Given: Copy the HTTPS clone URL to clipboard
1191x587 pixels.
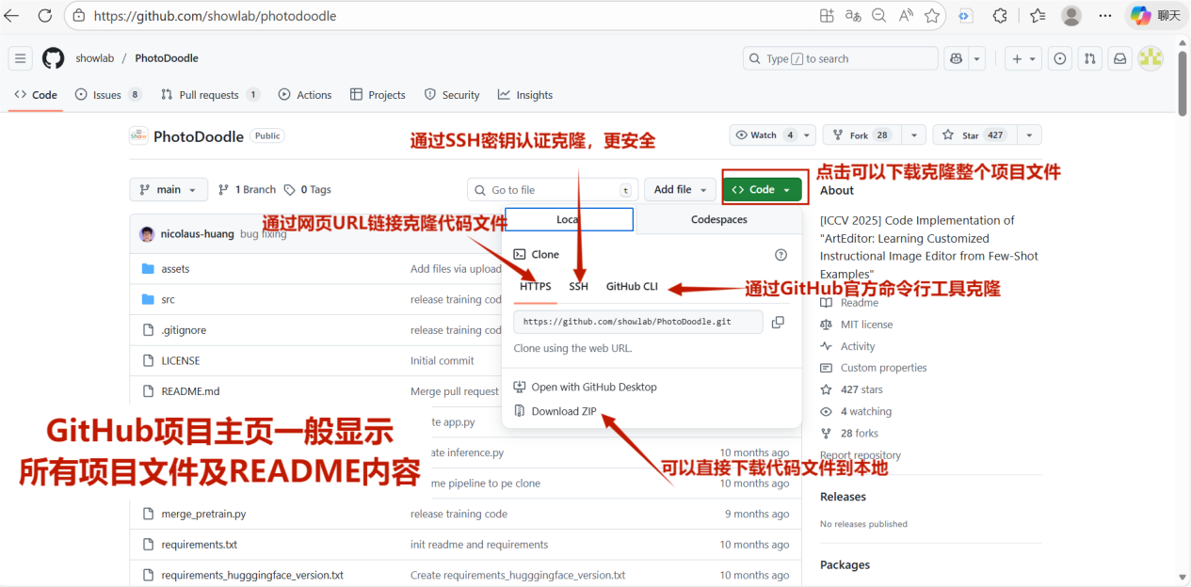Looking at the screenshot, I should [x=778, y=322].
